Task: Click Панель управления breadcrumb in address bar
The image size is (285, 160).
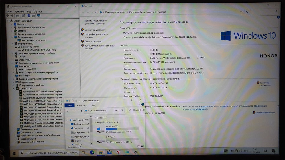Action: point(115,12)
